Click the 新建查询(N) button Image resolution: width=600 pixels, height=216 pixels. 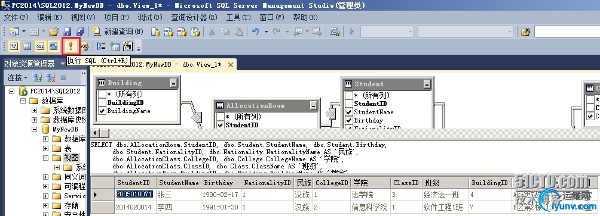(x=118, y=32)
